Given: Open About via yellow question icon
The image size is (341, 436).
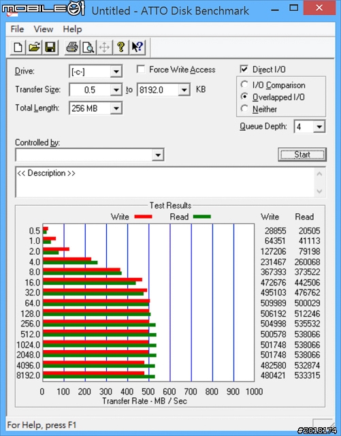Looking at the screenshot, I should coord(120,47).
